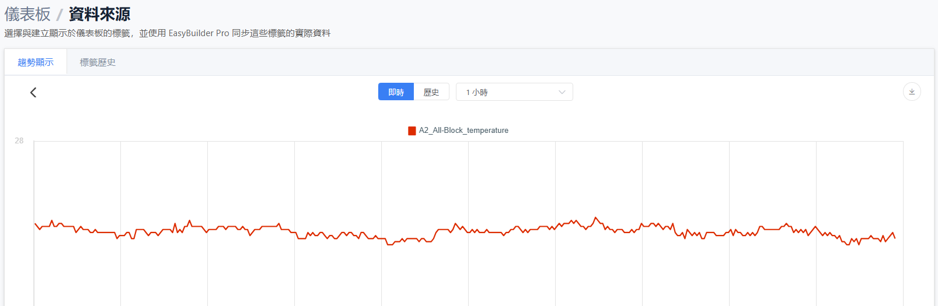Open the 1 小時 time range dropdown
The image size is (938, 306).
[x=514, y=92]
